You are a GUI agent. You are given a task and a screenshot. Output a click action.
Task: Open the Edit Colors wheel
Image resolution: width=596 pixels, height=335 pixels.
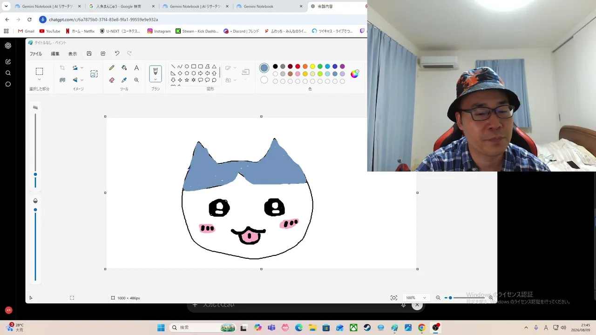pyautogui.click(x=355, y=74)
